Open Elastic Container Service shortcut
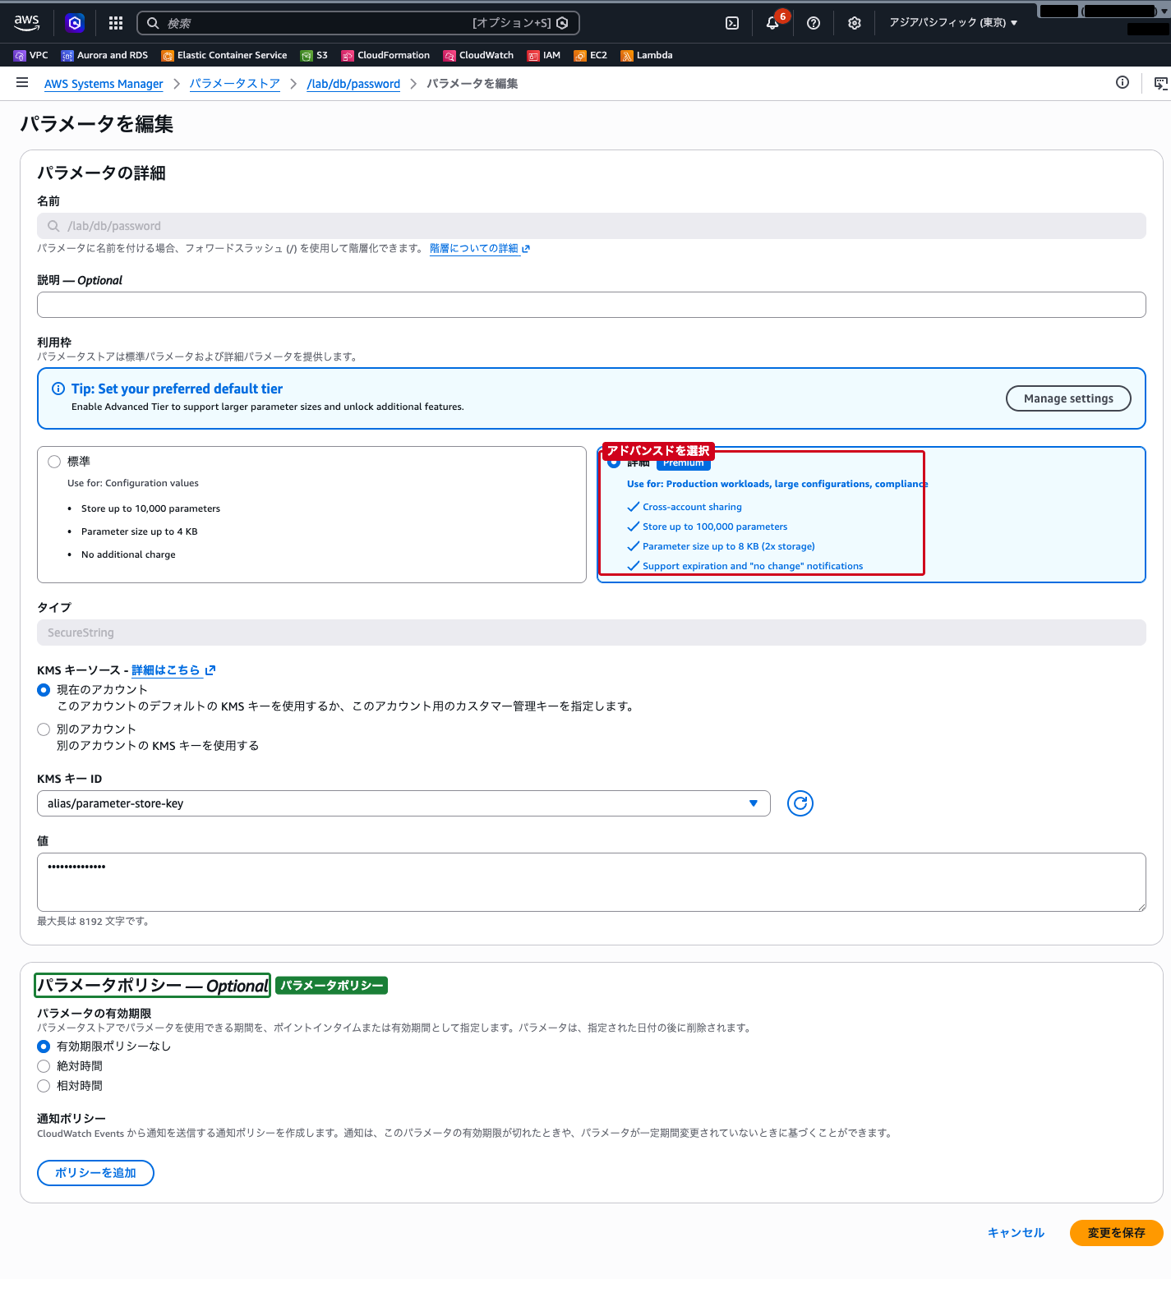This screenshot has width=1171, height=1311. click(x=224, y=55)
